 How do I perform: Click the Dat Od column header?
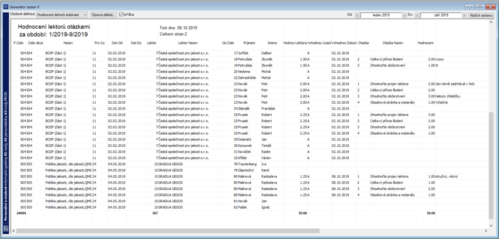(117, 43)
